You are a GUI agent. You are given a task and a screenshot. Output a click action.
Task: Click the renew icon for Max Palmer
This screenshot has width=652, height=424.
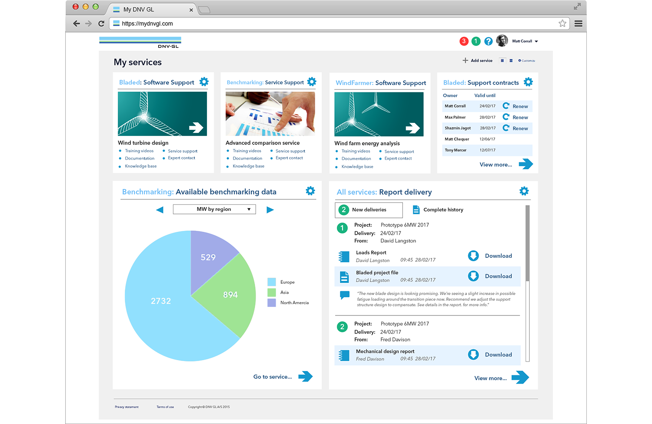506,117
